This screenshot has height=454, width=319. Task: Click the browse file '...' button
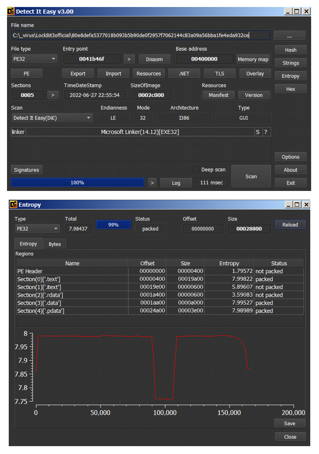tap(289, 36)
